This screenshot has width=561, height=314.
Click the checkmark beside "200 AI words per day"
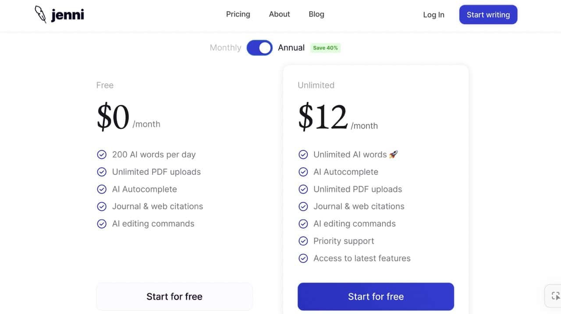[102, 154]
